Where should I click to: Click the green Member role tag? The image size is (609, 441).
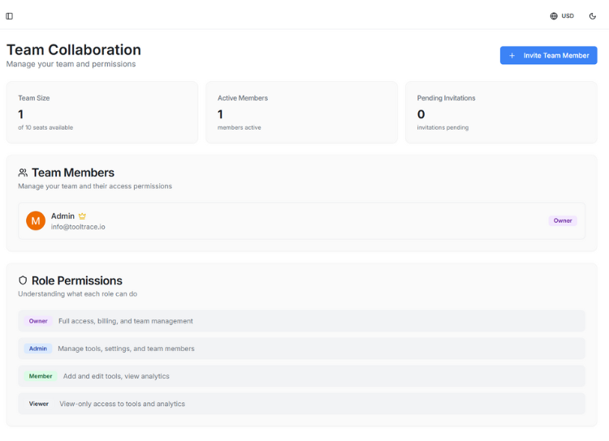click(40, 376)
